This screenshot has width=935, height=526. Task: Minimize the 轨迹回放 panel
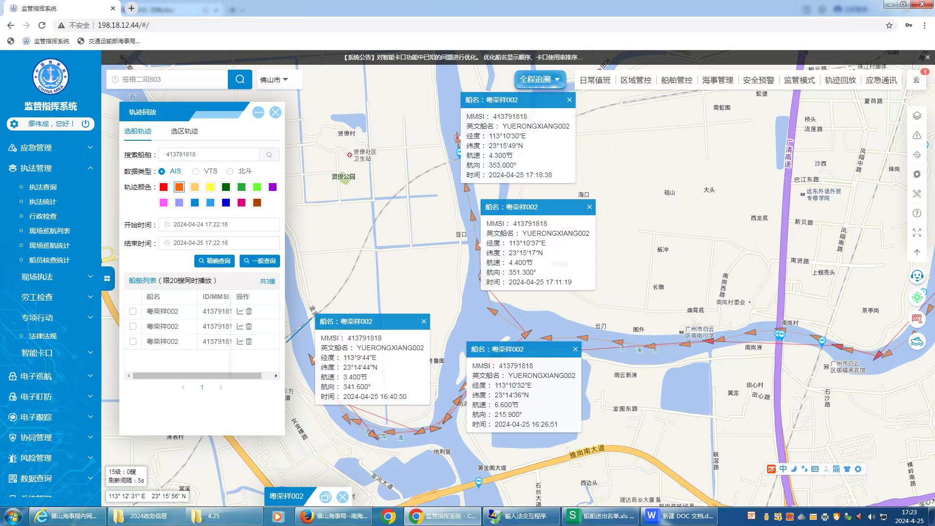258,113
